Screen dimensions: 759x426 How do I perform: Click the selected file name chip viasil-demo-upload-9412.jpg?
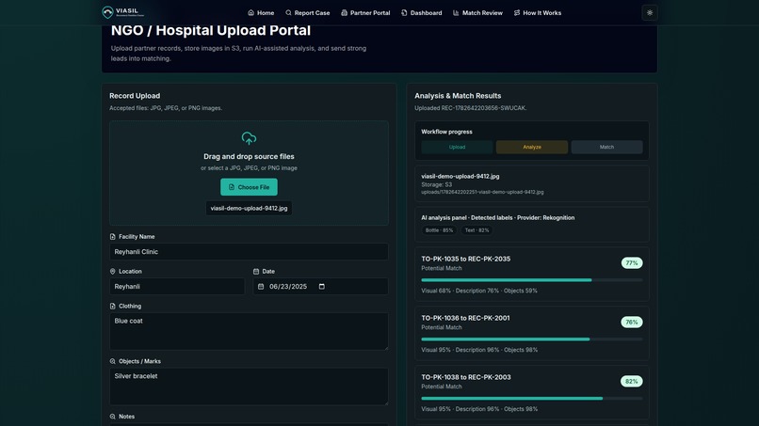click(x=249, y=209)
